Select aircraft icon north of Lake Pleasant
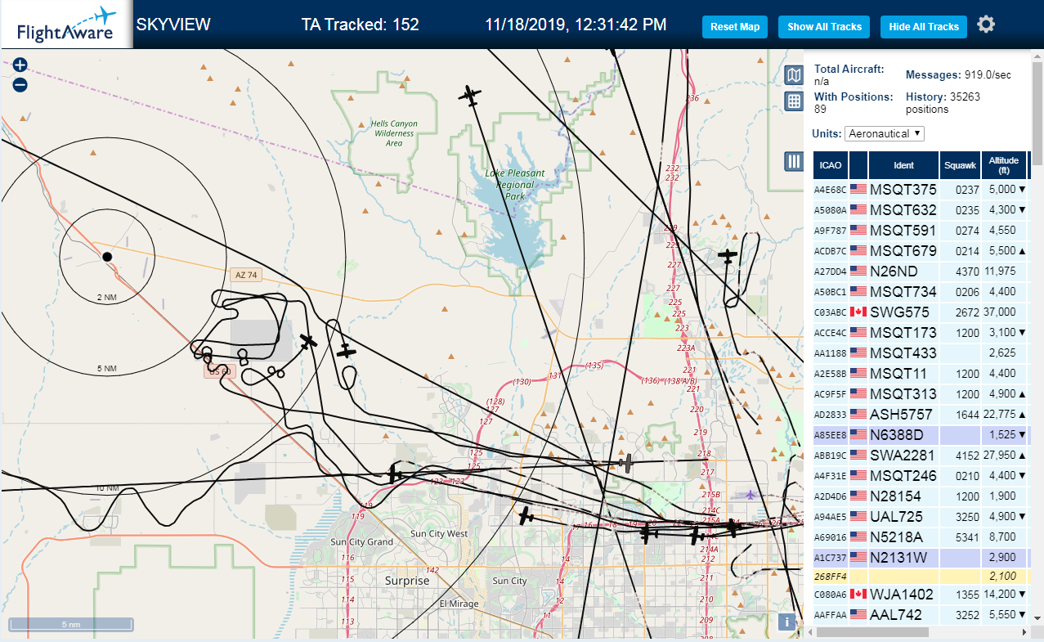The width and height of the screenshot is (1044, 642). tap(469, 97)
